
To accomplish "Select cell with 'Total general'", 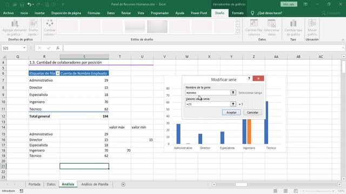I will pos(44,116).
